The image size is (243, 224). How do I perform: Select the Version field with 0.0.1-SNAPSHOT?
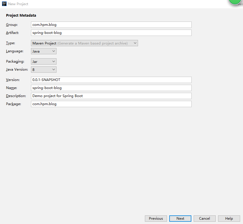coord(111,80)
